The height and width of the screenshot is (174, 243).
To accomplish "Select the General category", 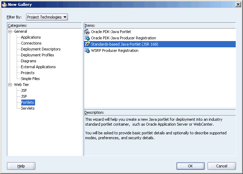I will pos(20,31).
